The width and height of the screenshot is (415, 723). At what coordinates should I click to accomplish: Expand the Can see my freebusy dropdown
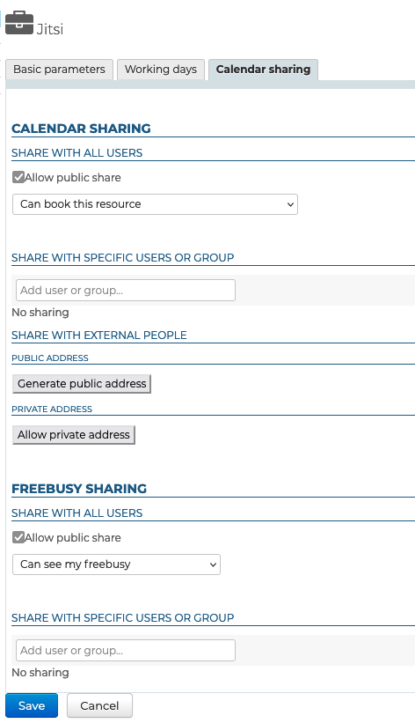(x=117, y=564)
